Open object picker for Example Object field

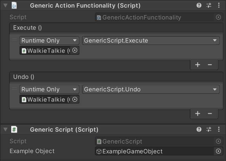click(x=218, y=151)
